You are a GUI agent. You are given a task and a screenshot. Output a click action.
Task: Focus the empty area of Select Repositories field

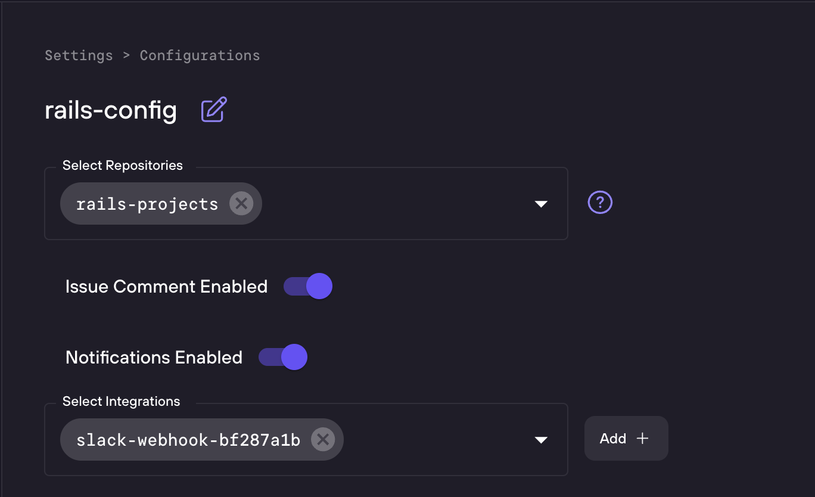393,204
